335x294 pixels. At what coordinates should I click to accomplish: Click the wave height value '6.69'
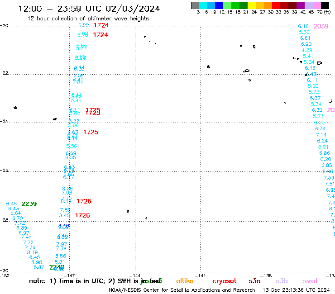point(71,153)
